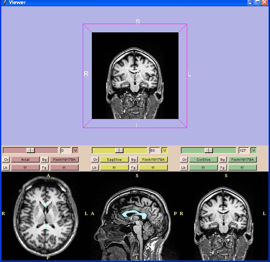
Task: Click the green slice number field showing 127
Action: (244, 151)
